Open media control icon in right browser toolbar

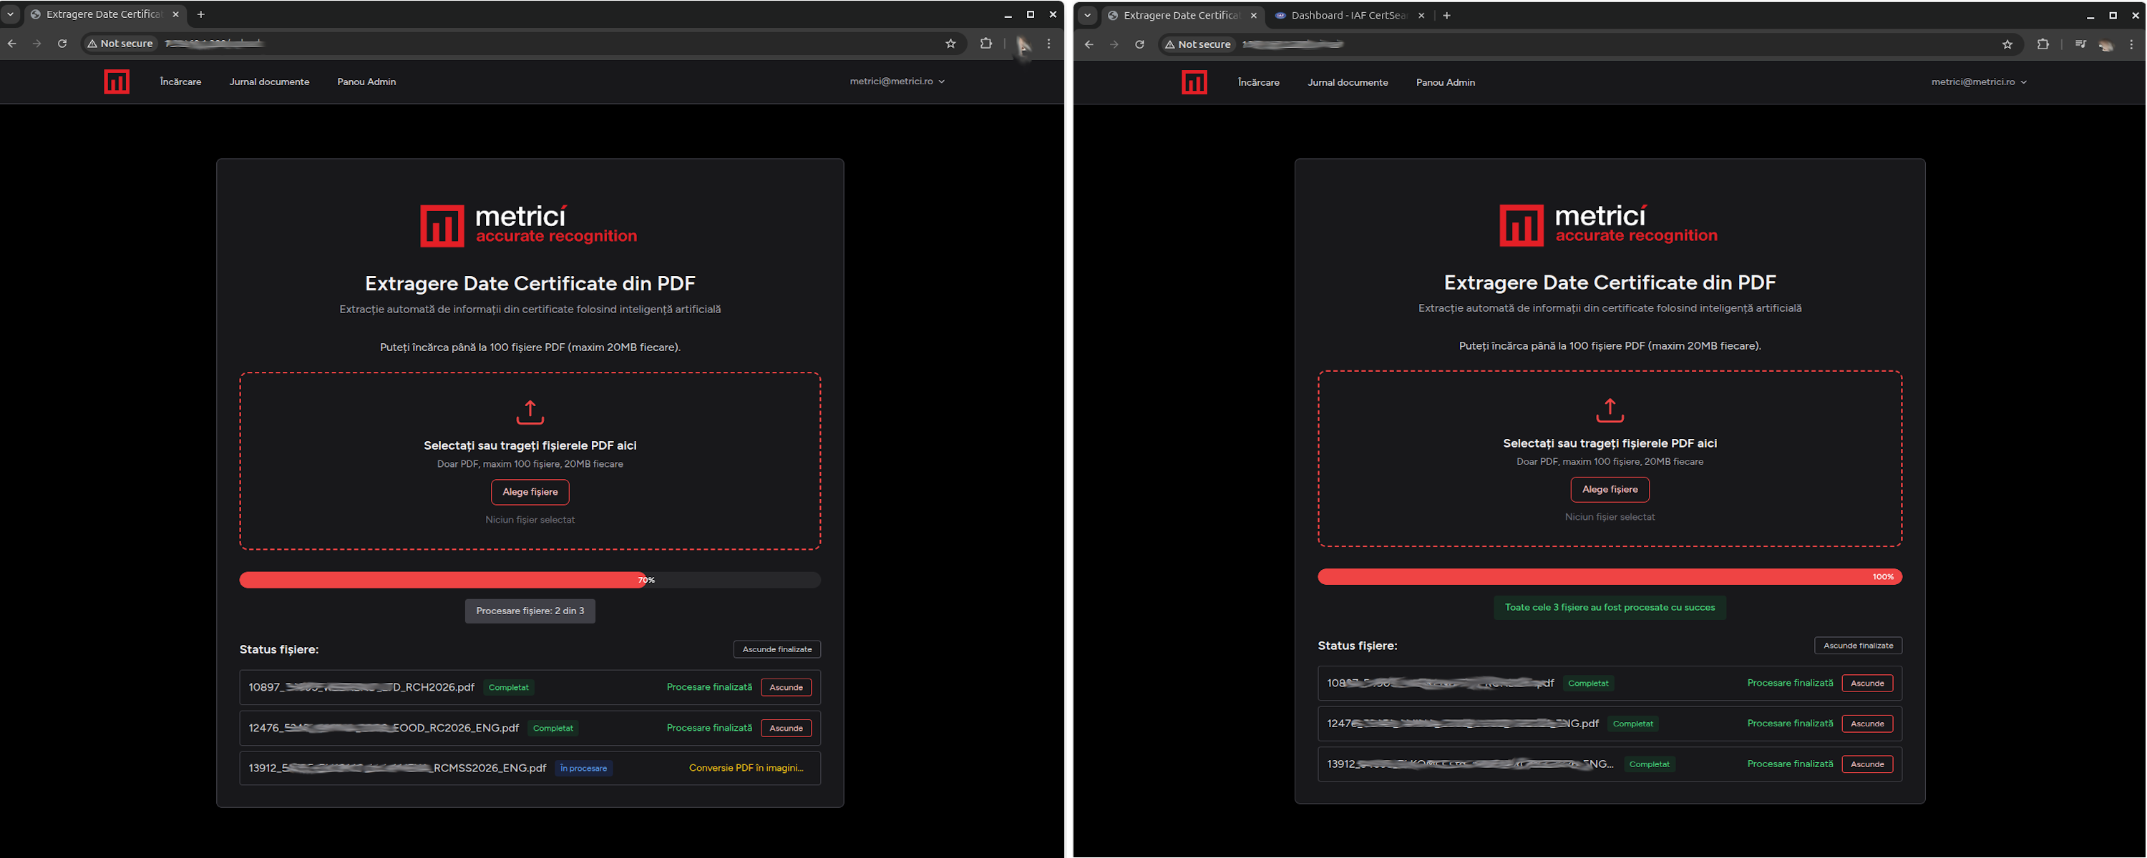pos(2080,44)
